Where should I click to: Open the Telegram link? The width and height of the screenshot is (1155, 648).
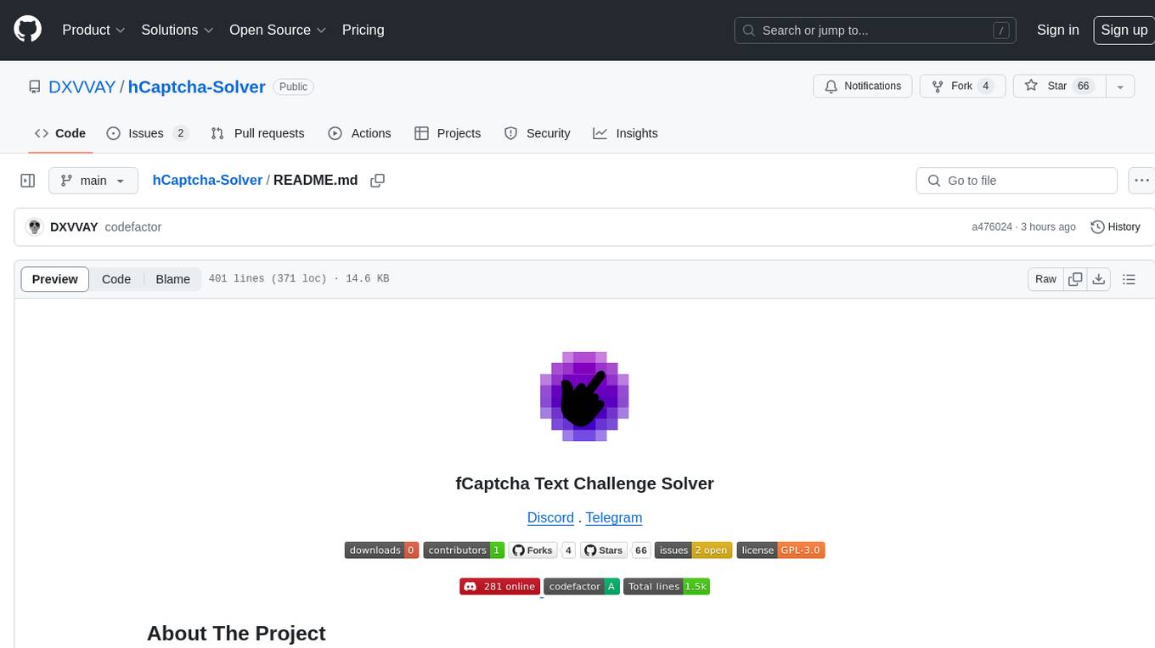click(613, 517)
